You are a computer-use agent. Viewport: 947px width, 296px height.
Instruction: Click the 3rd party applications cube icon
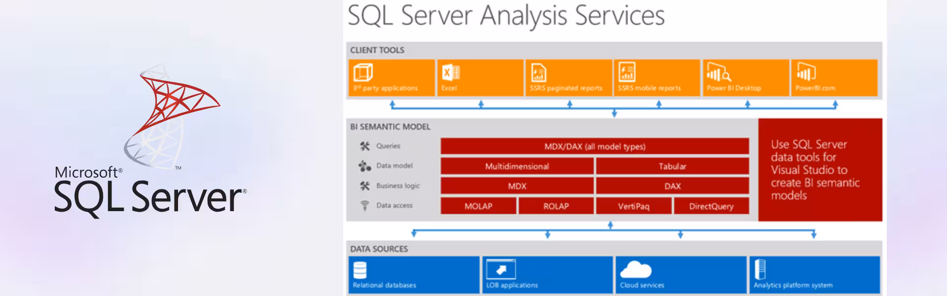click(364, 73)
